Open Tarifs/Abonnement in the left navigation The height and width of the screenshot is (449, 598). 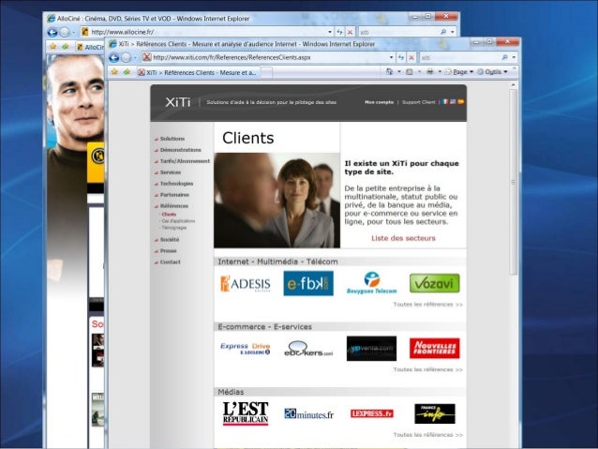point(185,161)
